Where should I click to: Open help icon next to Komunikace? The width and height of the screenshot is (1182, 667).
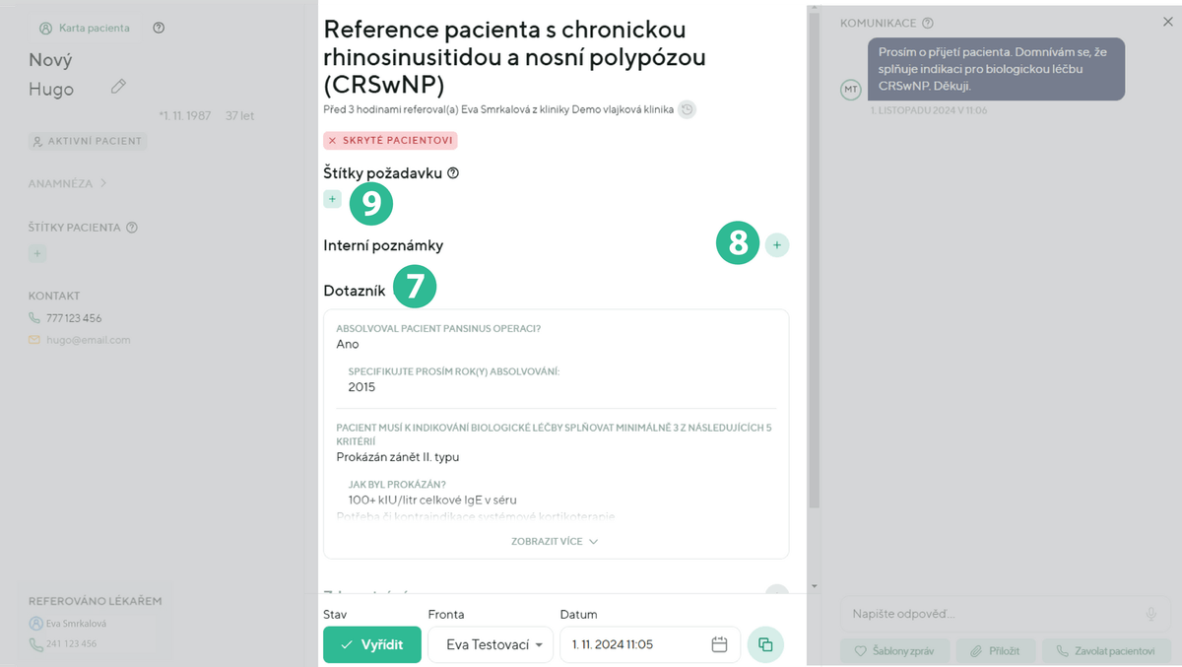[x=928, y=24]
